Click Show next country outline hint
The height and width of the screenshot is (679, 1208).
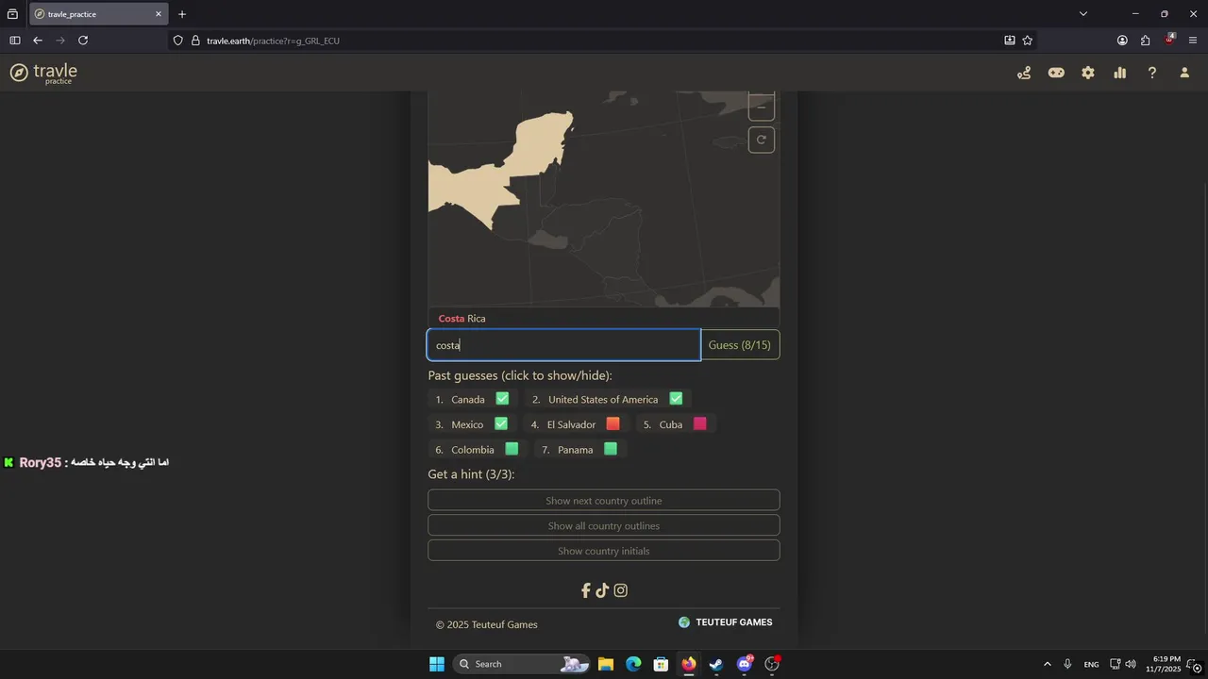tap(604, 500)
